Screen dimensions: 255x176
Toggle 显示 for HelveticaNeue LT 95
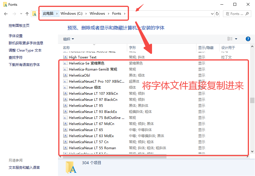(201, 105)
